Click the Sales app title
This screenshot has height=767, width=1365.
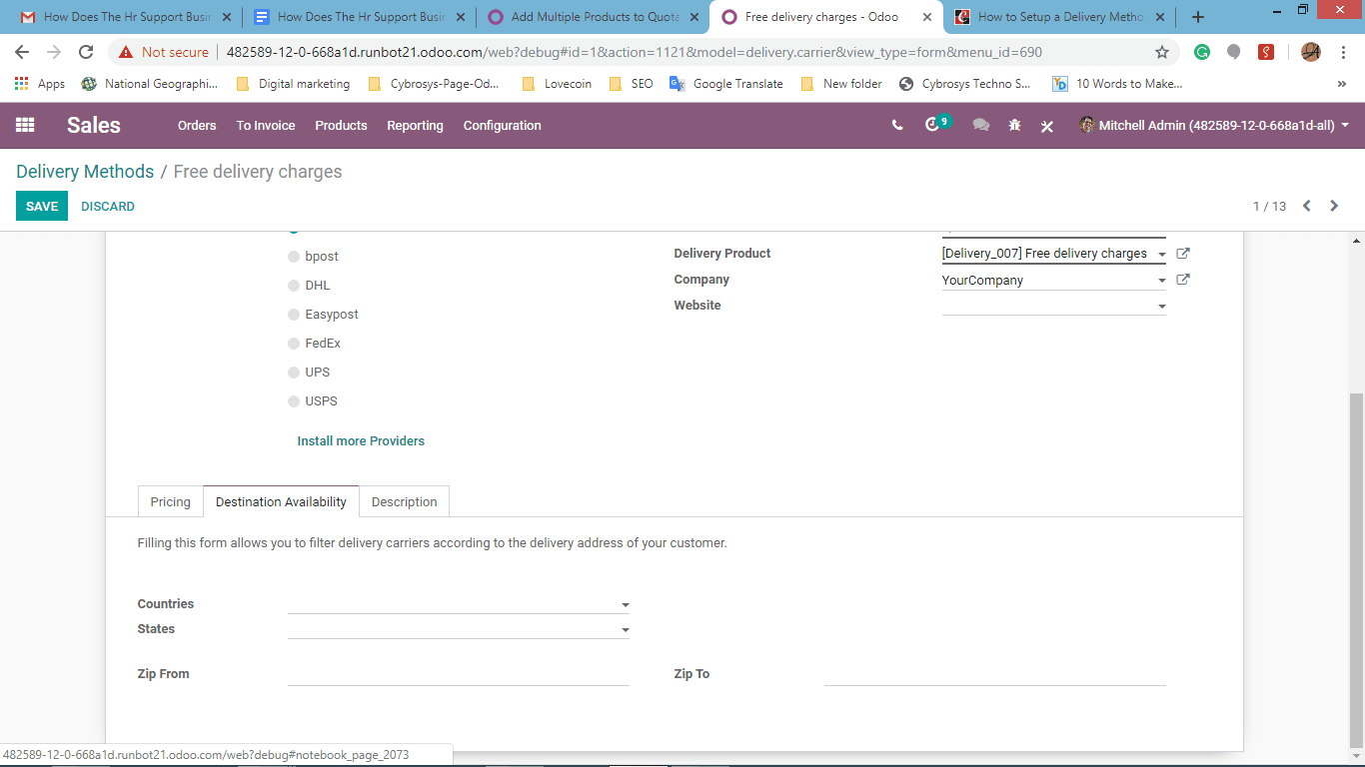tap(94, 125)
